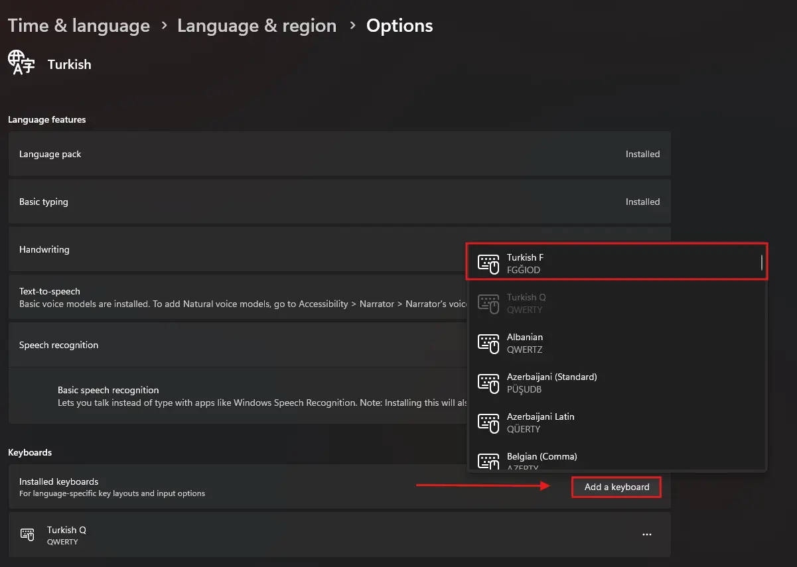Click keyboard icon beside Belgian (Comma)

coord(488,462)
